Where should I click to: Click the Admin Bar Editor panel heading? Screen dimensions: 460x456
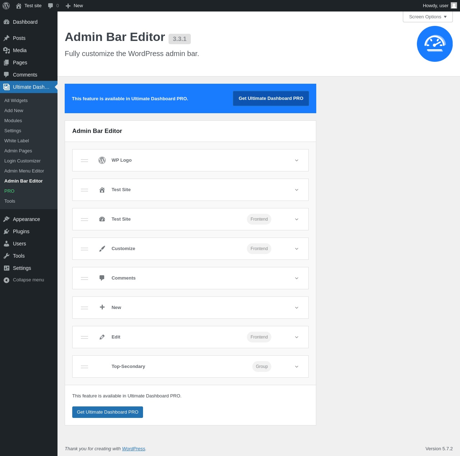(x=97, y=131)
